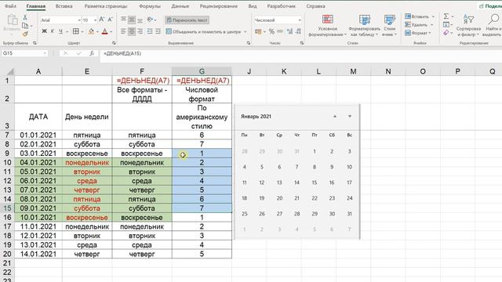Activate the Format Painter brush
502x282 pixels.
[x=25, y=34]
